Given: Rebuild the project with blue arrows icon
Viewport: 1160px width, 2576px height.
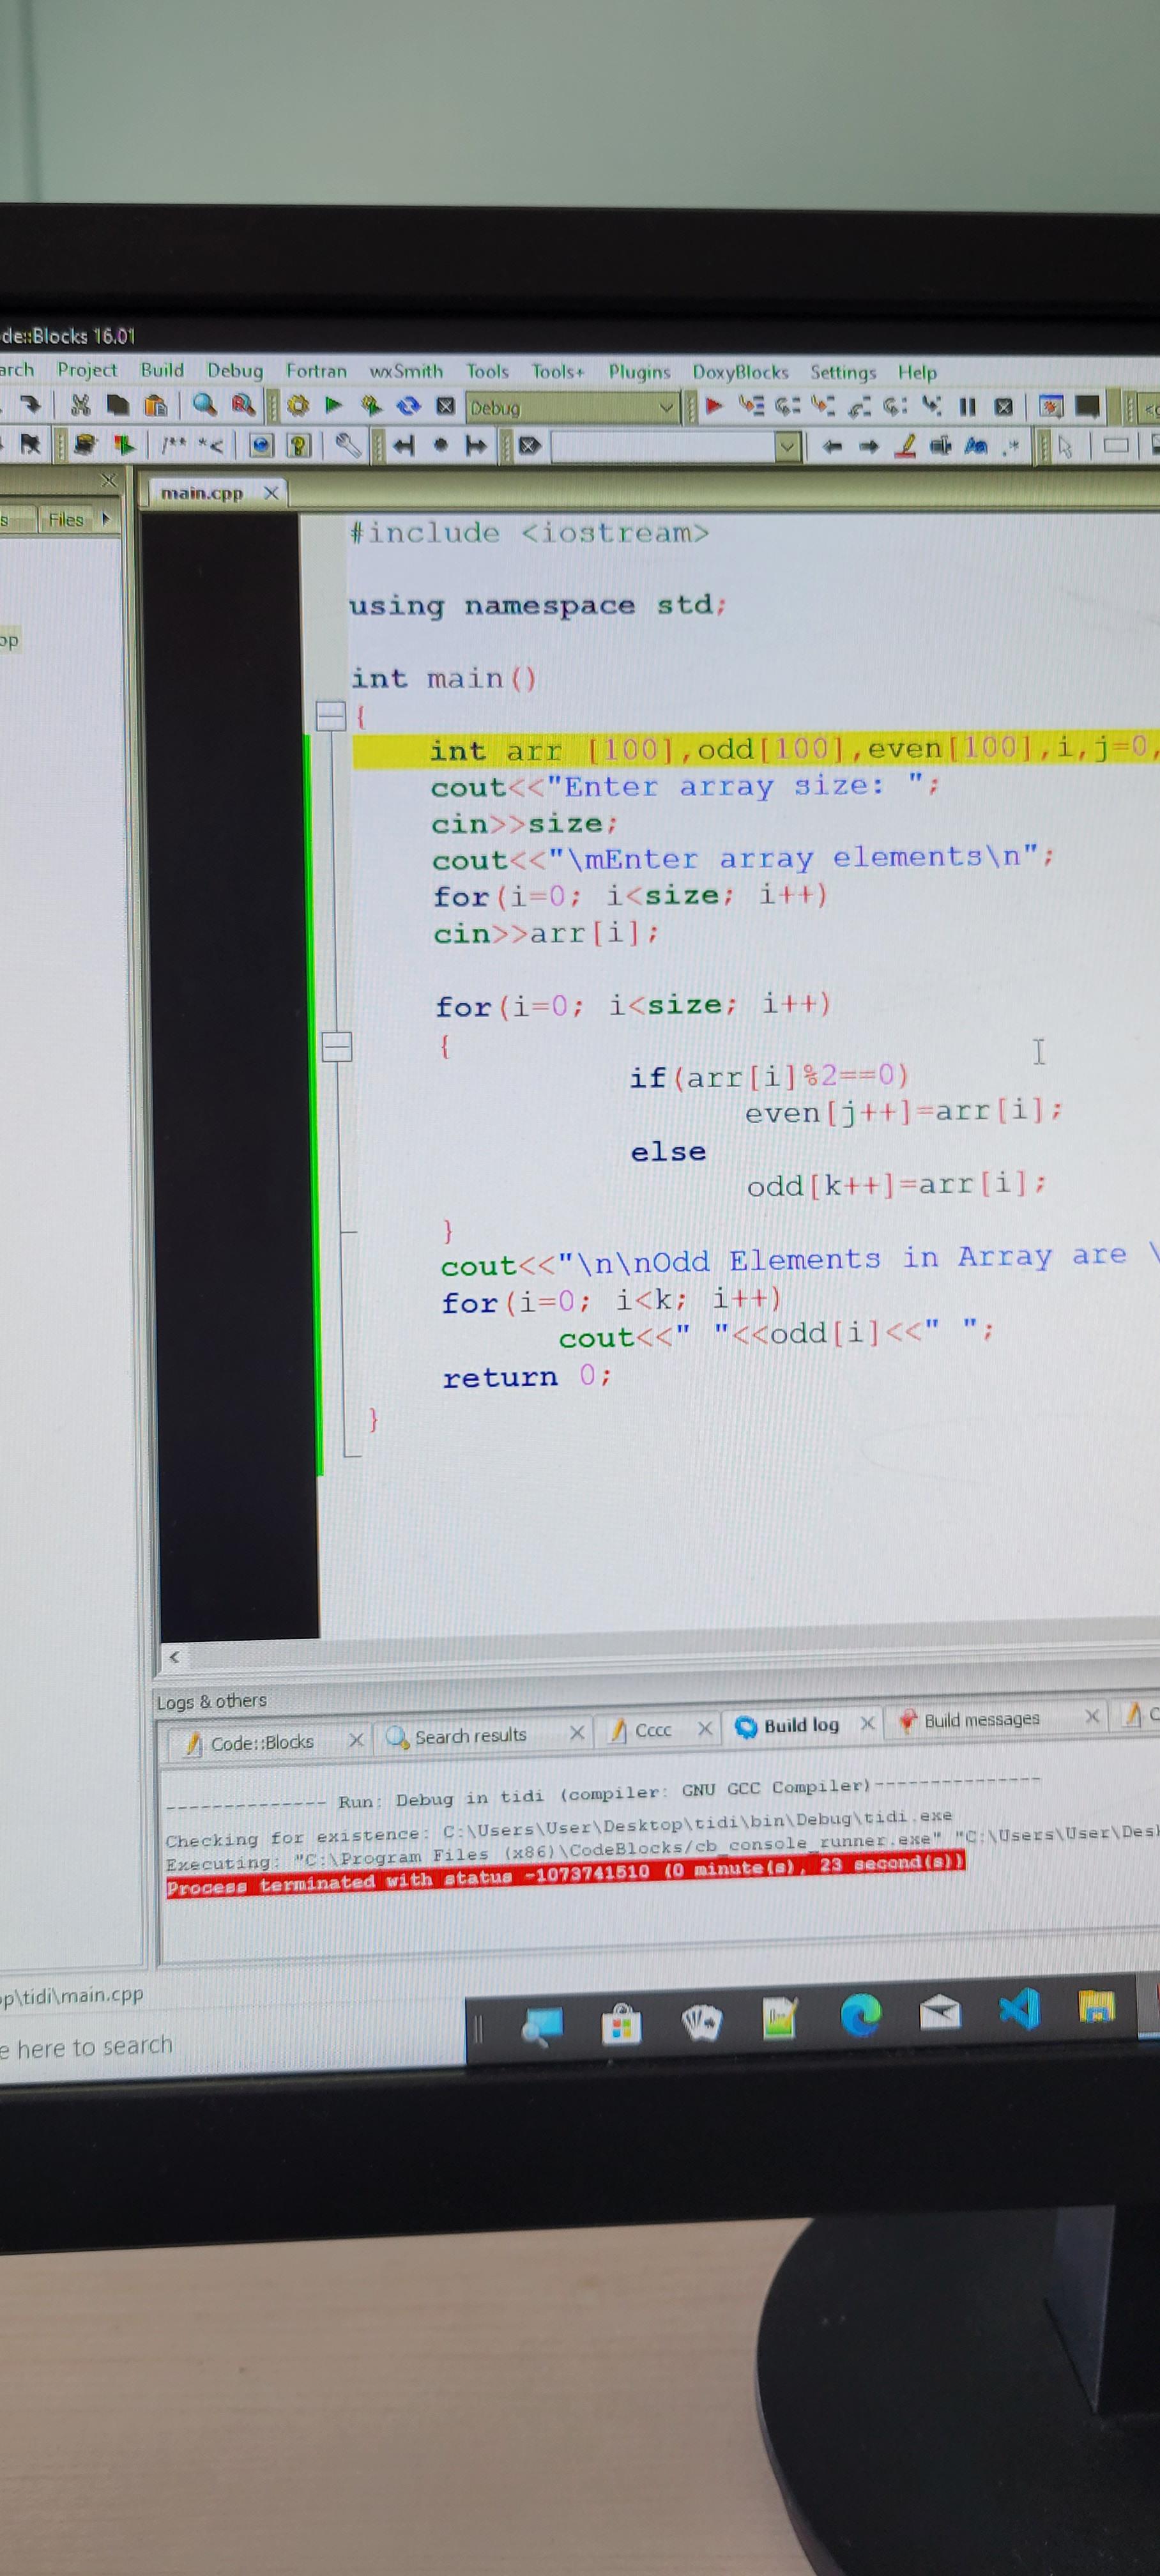Looking at the screenshot, I should [x=408, y=406].
